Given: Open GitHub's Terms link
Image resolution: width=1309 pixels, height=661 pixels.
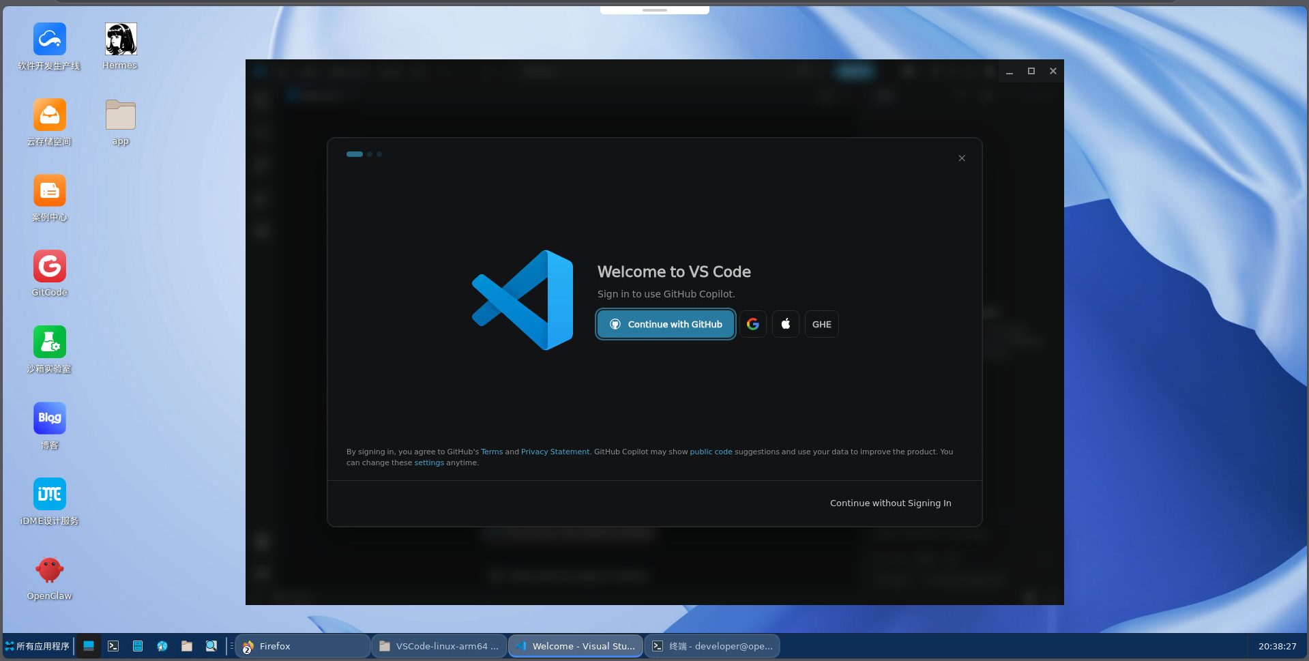Looking at the screenshot, I should (x=492, y=452).
